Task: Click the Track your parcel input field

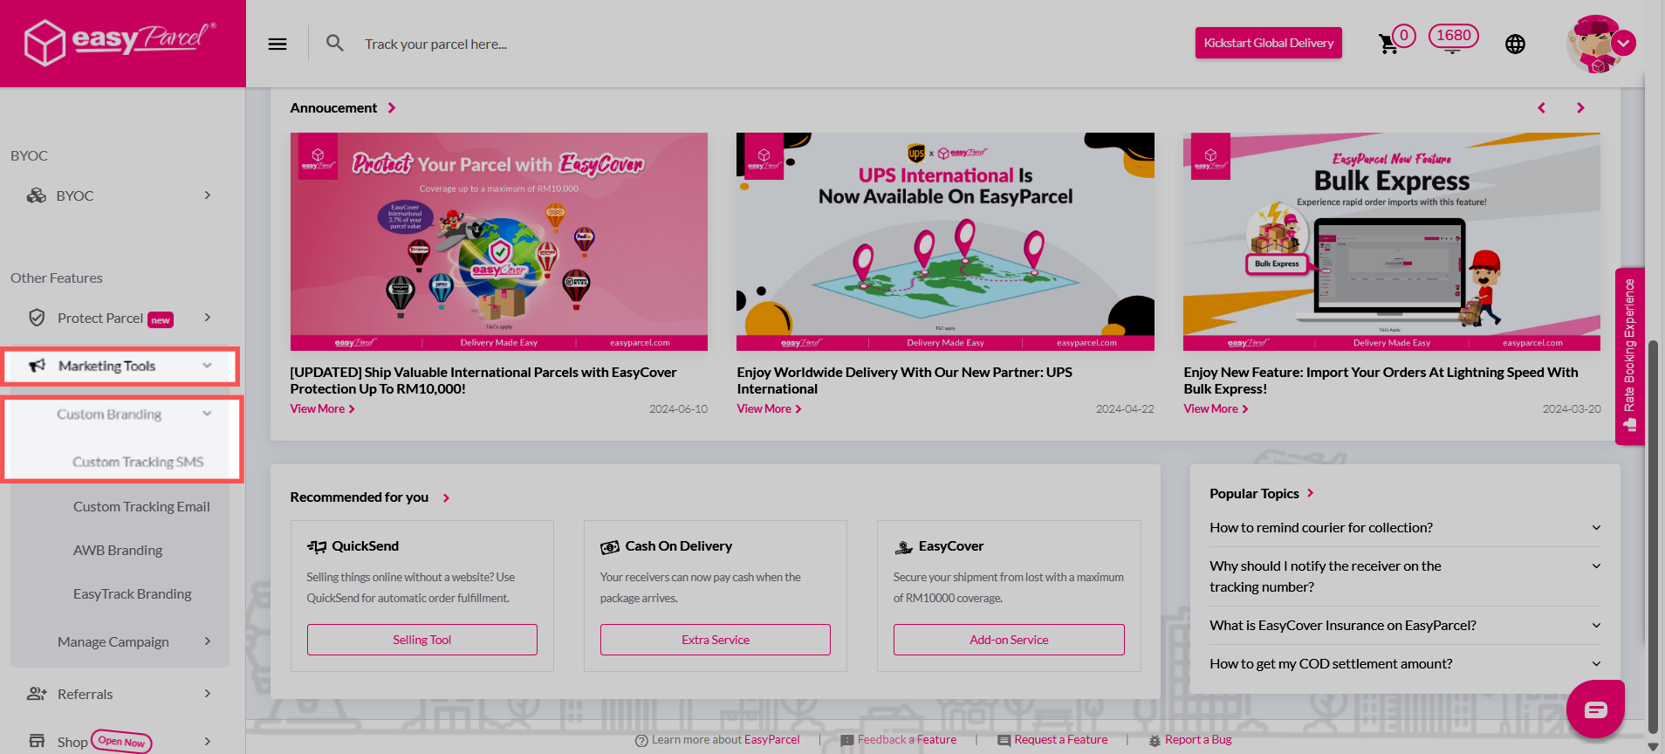Action: [x=436, y=44]
